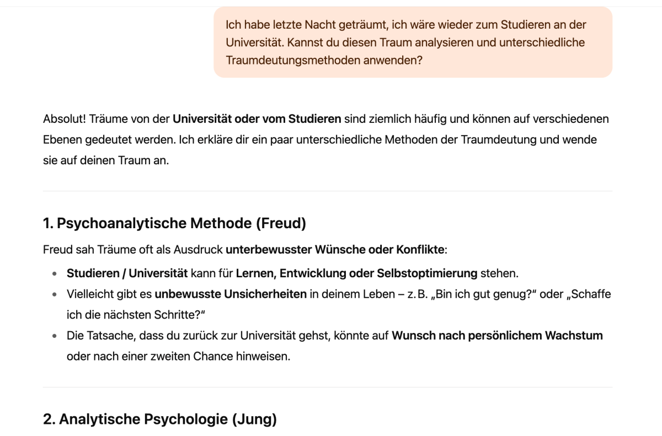Screen dimensions: 662x436
Task: Click the divider above the Jung section
Action: pos(327,387)
